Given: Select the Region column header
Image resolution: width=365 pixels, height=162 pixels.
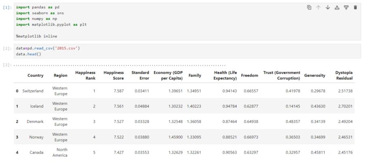Looking at the screenshot, I should 60,75.
